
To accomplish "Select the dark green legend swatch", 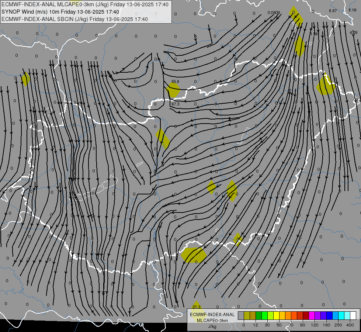I will (259, 315).
